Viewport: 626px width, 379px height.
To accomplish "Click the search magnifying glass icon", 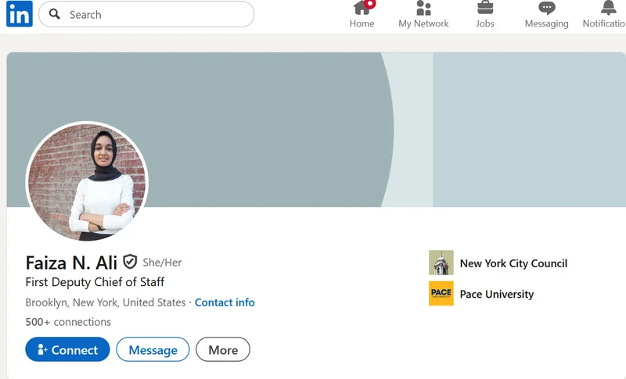I will pos(55,14).
